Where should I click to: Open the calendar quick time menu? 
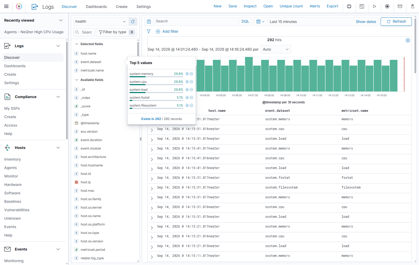point(260,22)
